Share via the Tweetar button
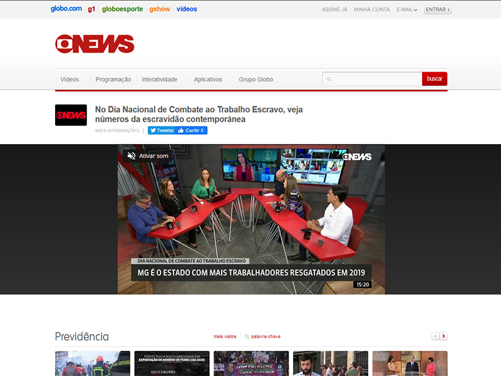 (162, 130)
